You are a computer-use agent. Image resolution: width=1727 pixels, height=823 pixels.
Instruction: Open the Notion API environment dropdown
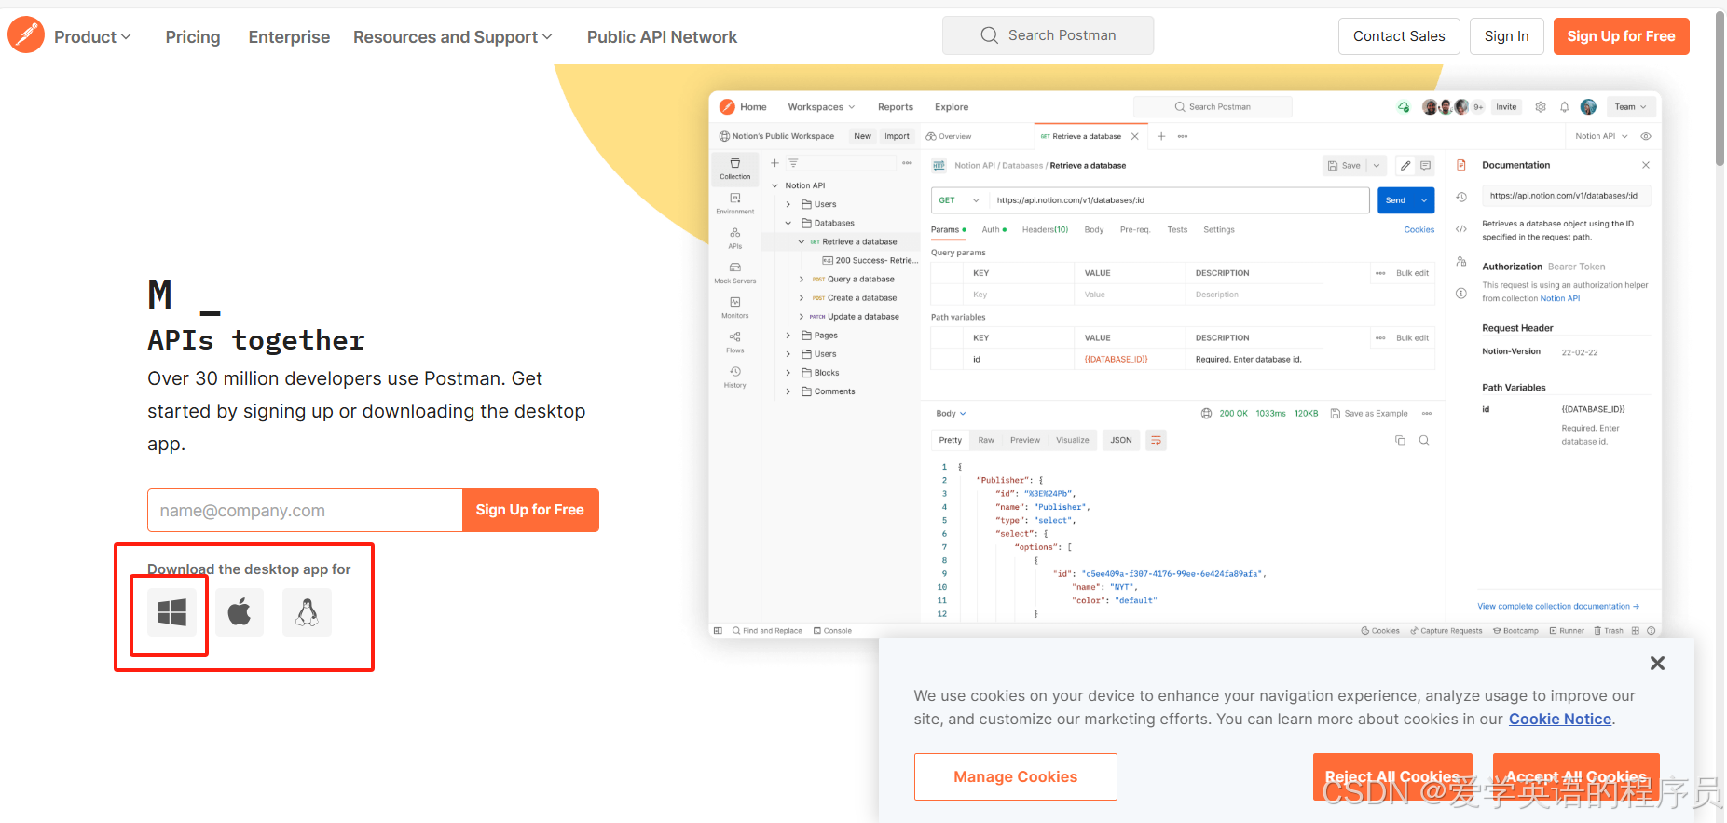(1601, 136)
